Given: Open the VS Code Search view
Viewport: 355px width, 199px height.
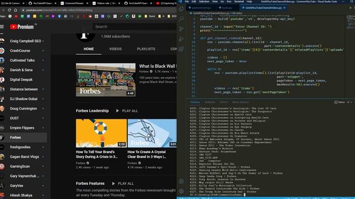Looking at the screenshot, I should tap(181, 19).
